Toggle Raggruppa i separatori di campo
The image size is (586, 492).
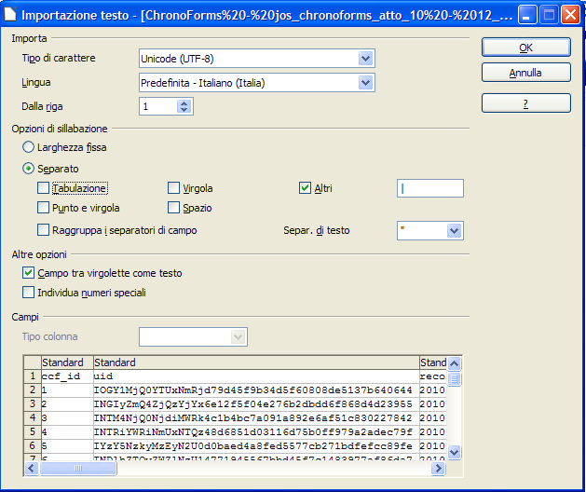[43, 229]
